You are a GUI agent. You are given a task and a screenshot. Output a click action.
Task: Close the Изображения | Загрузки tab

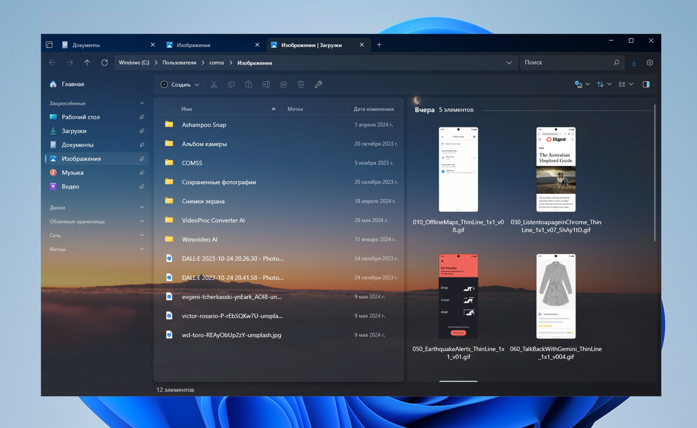(362, 45)
